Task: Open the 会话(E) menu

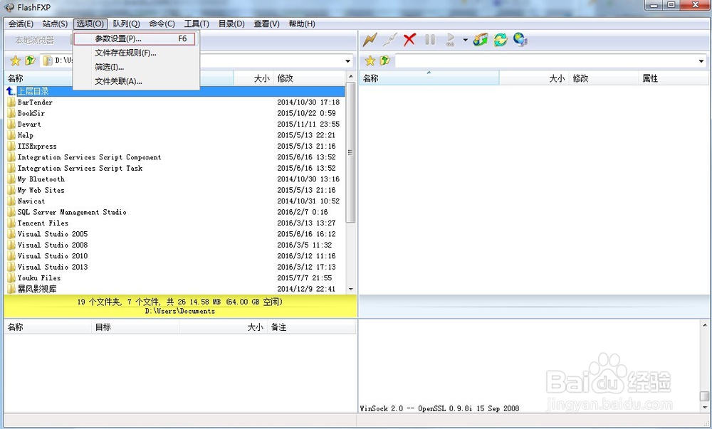Action: pyautogui.click(x=21, y=23)
